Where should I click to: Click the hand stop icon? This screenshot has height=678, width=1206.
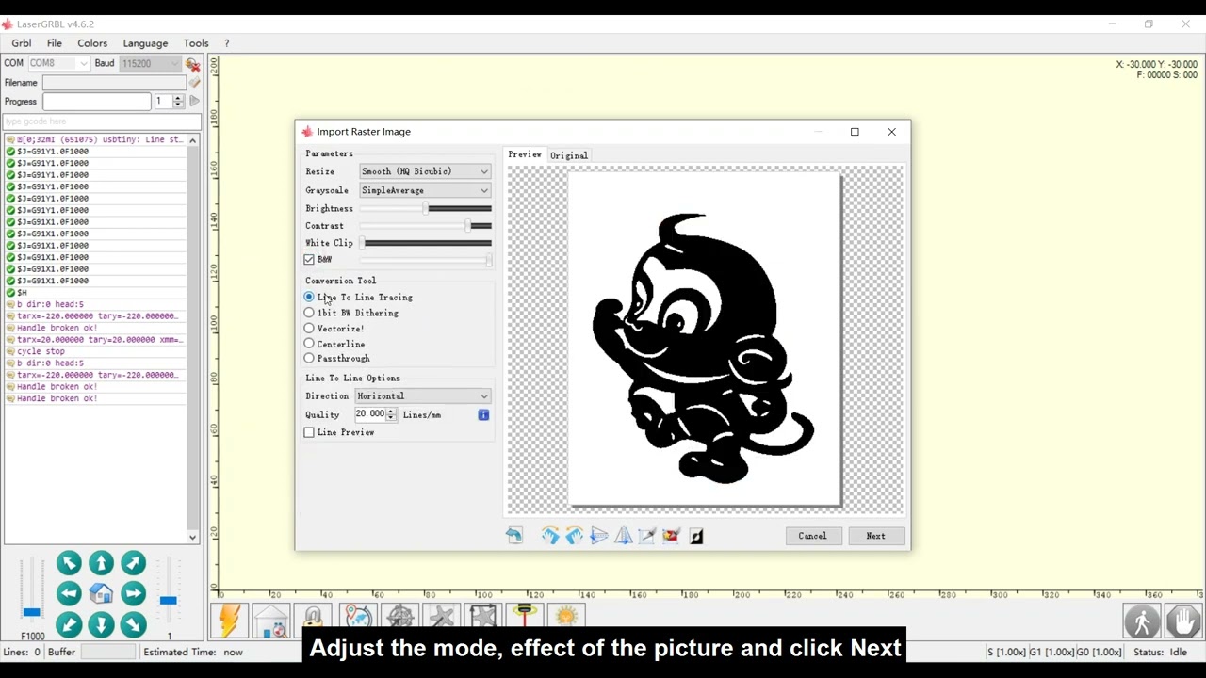(x=1183, y=621)
